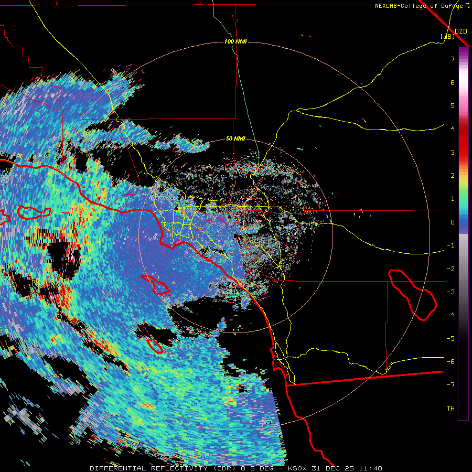Select the 5 dB tick label
Screen dimensions: 472x472
[x=453, y=105]
